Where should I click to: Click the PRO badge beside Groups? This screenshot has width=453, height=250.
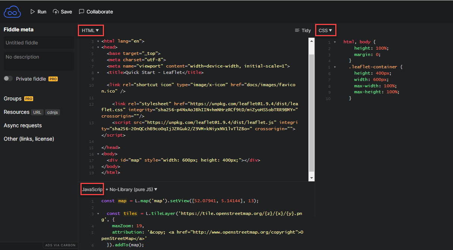coord(29,99)
